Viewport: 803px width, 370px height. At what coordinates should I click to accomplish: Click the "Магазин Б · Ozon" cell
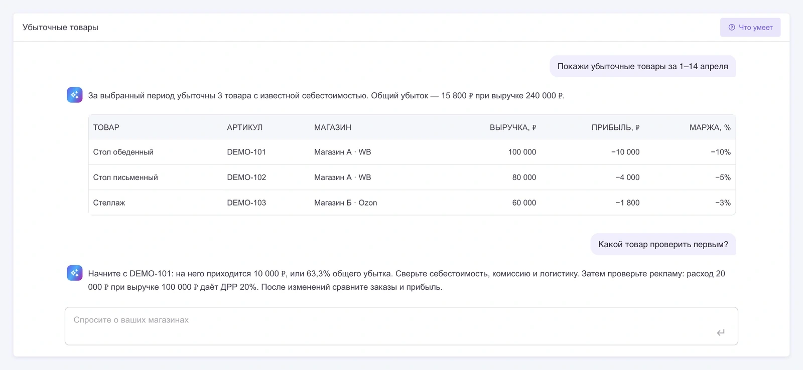coord(346,203)
